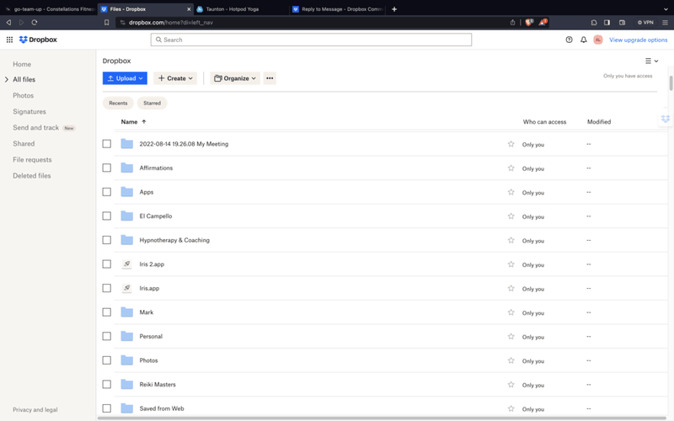Check the Affirmations folder checkbox
674x421 pixels.
(107, 168)
